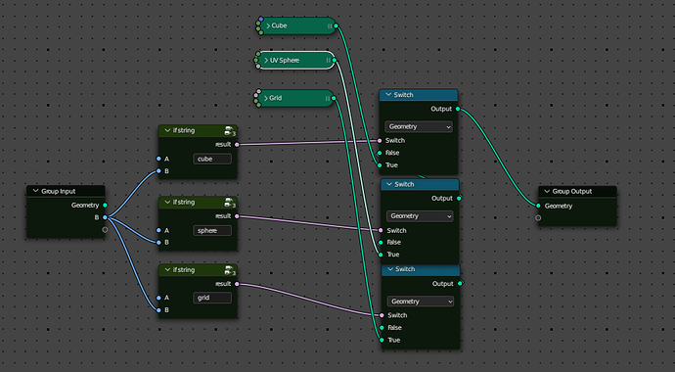
Task: Click the empty socket on Group Input
Action: point(105,229)
